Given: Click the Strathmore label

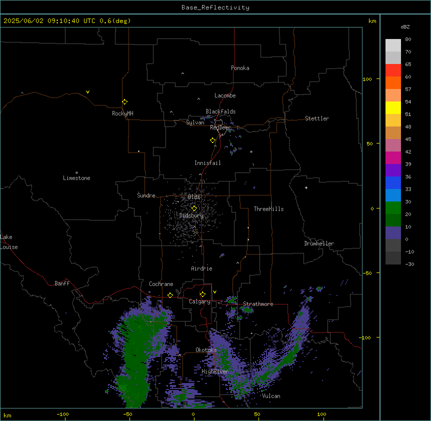Looking at the screenshot, I should pyautogui.click(x=258, y=304).
